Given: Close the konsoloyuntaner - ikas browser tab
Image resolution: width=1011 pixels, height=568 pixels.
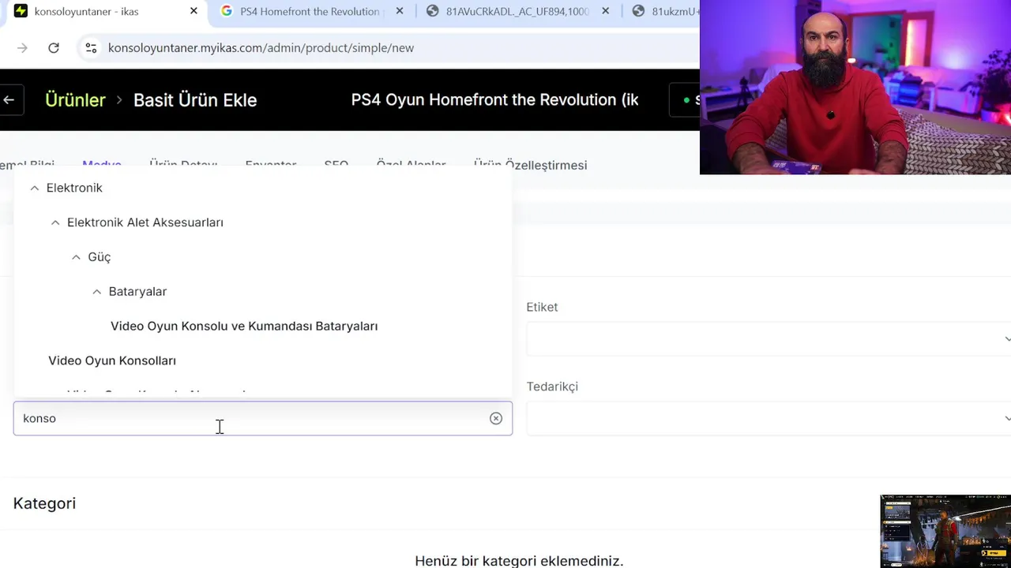Looking at the screenshot, I should pos(194,11).
